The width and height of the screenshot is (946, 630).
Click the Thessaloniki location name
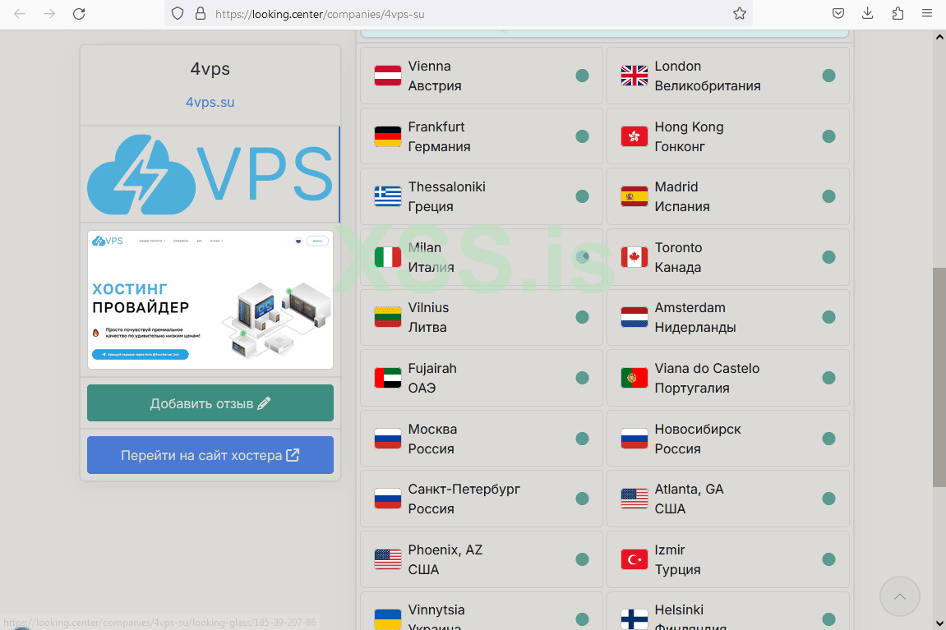[446, 187]
